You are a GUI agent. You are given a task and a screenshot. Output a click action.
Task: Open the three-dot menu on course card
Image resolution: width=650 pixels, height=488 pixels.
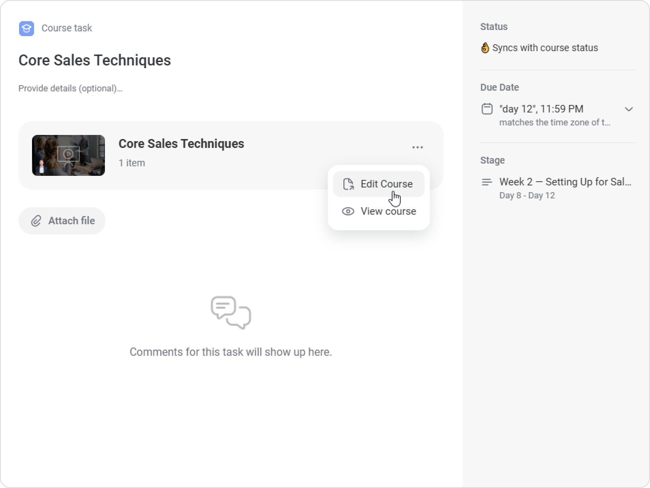(x=417, y=148)
